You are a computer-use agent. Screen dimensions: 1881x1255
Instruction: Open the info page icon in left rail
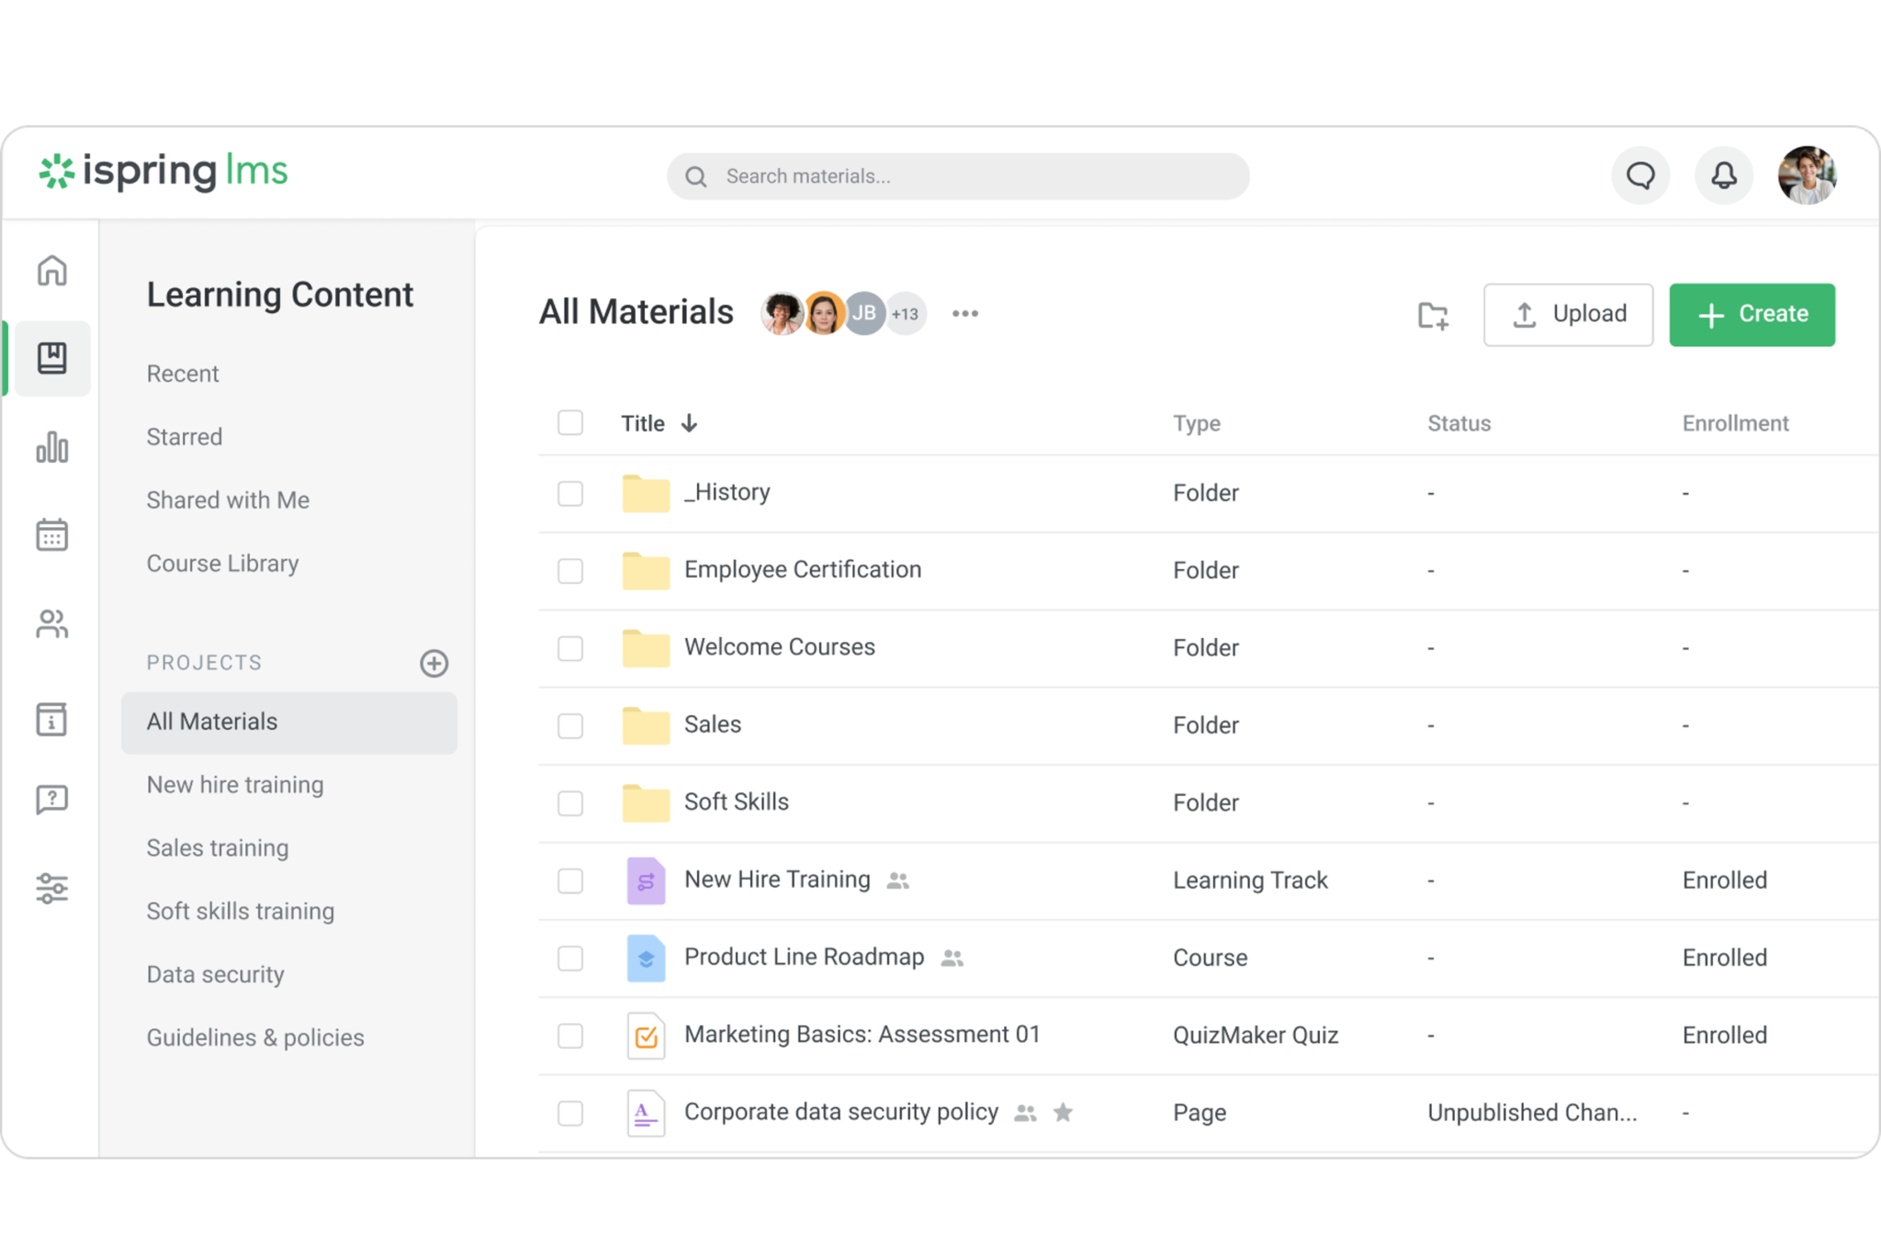[x=52, y=719]
